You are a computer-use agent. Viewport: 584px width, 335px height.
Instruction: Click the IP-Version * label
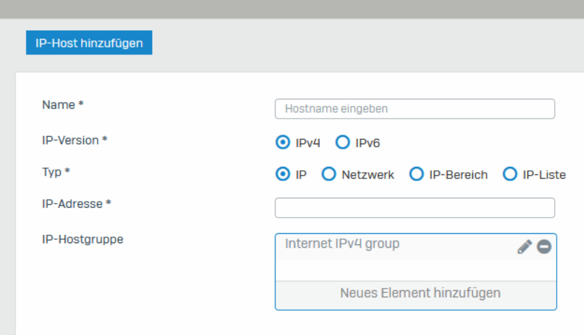pyautogui.click(x=75, y=140)
